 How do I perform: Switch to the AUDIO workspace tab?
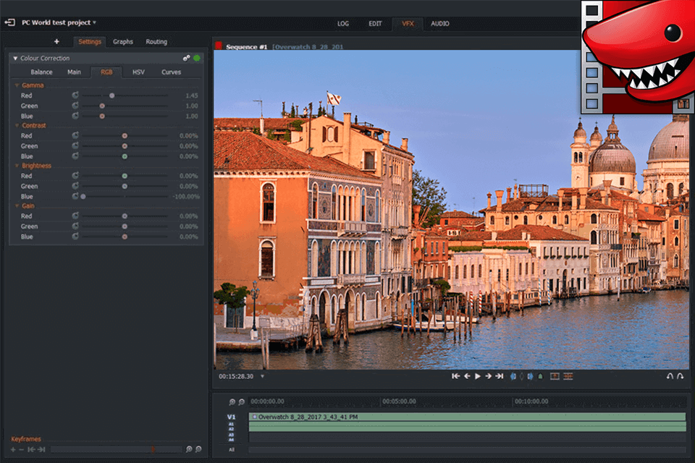(439, 23)
